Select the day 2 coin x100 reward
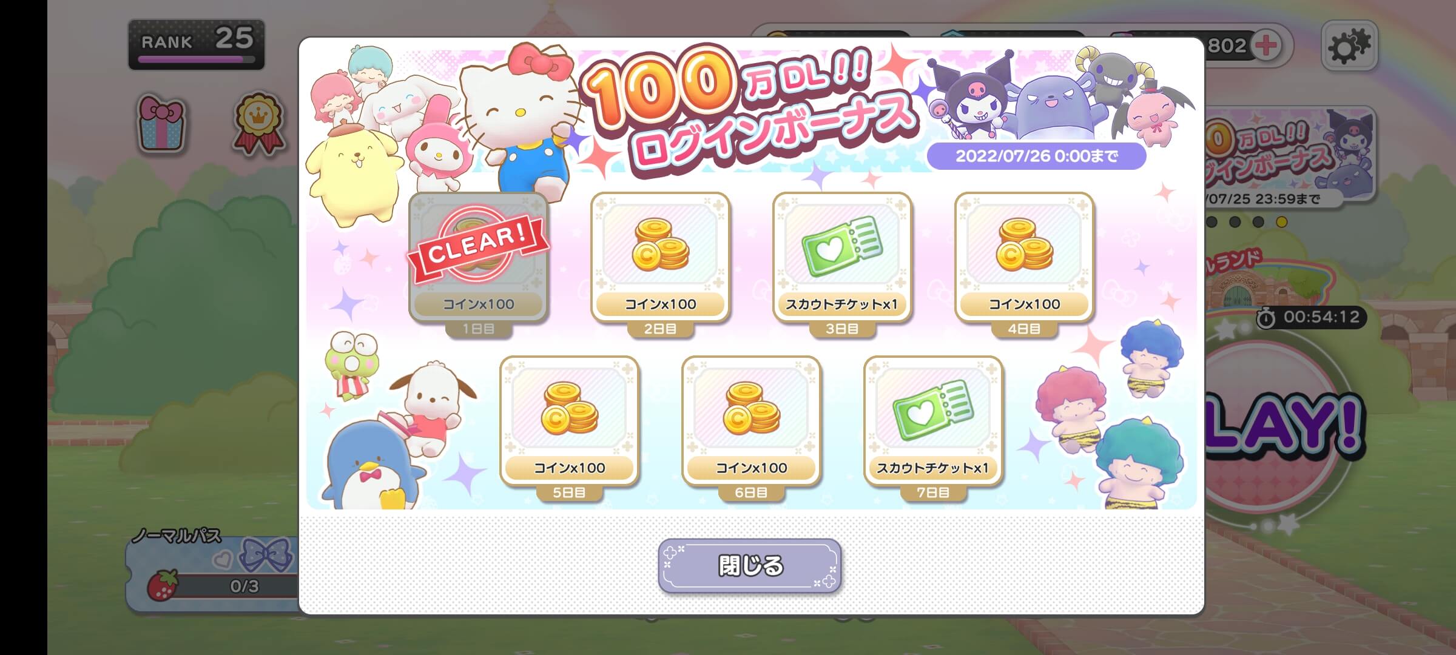This screenshot has width=1456, height=655. click(x=660, y=257)
